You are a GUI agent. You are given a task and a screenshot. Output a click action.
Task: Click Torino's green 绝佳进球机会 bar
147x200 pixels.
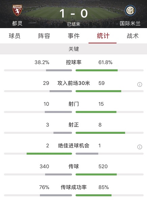[x=49, y=154]
